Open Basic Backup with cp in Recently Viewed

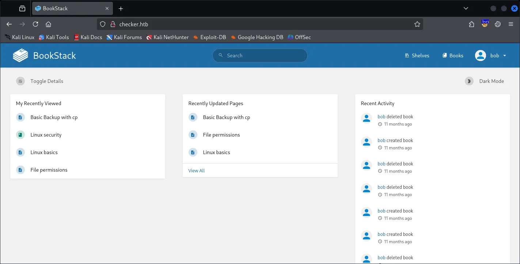[54, 117]
